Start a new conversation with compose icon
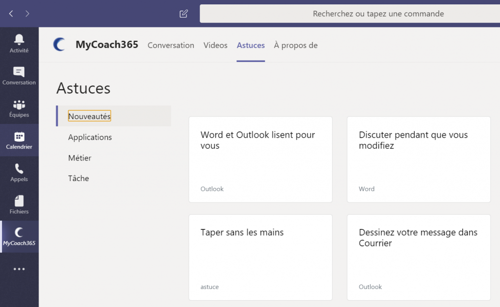500x307 pixels. click(x=184, y=14)
